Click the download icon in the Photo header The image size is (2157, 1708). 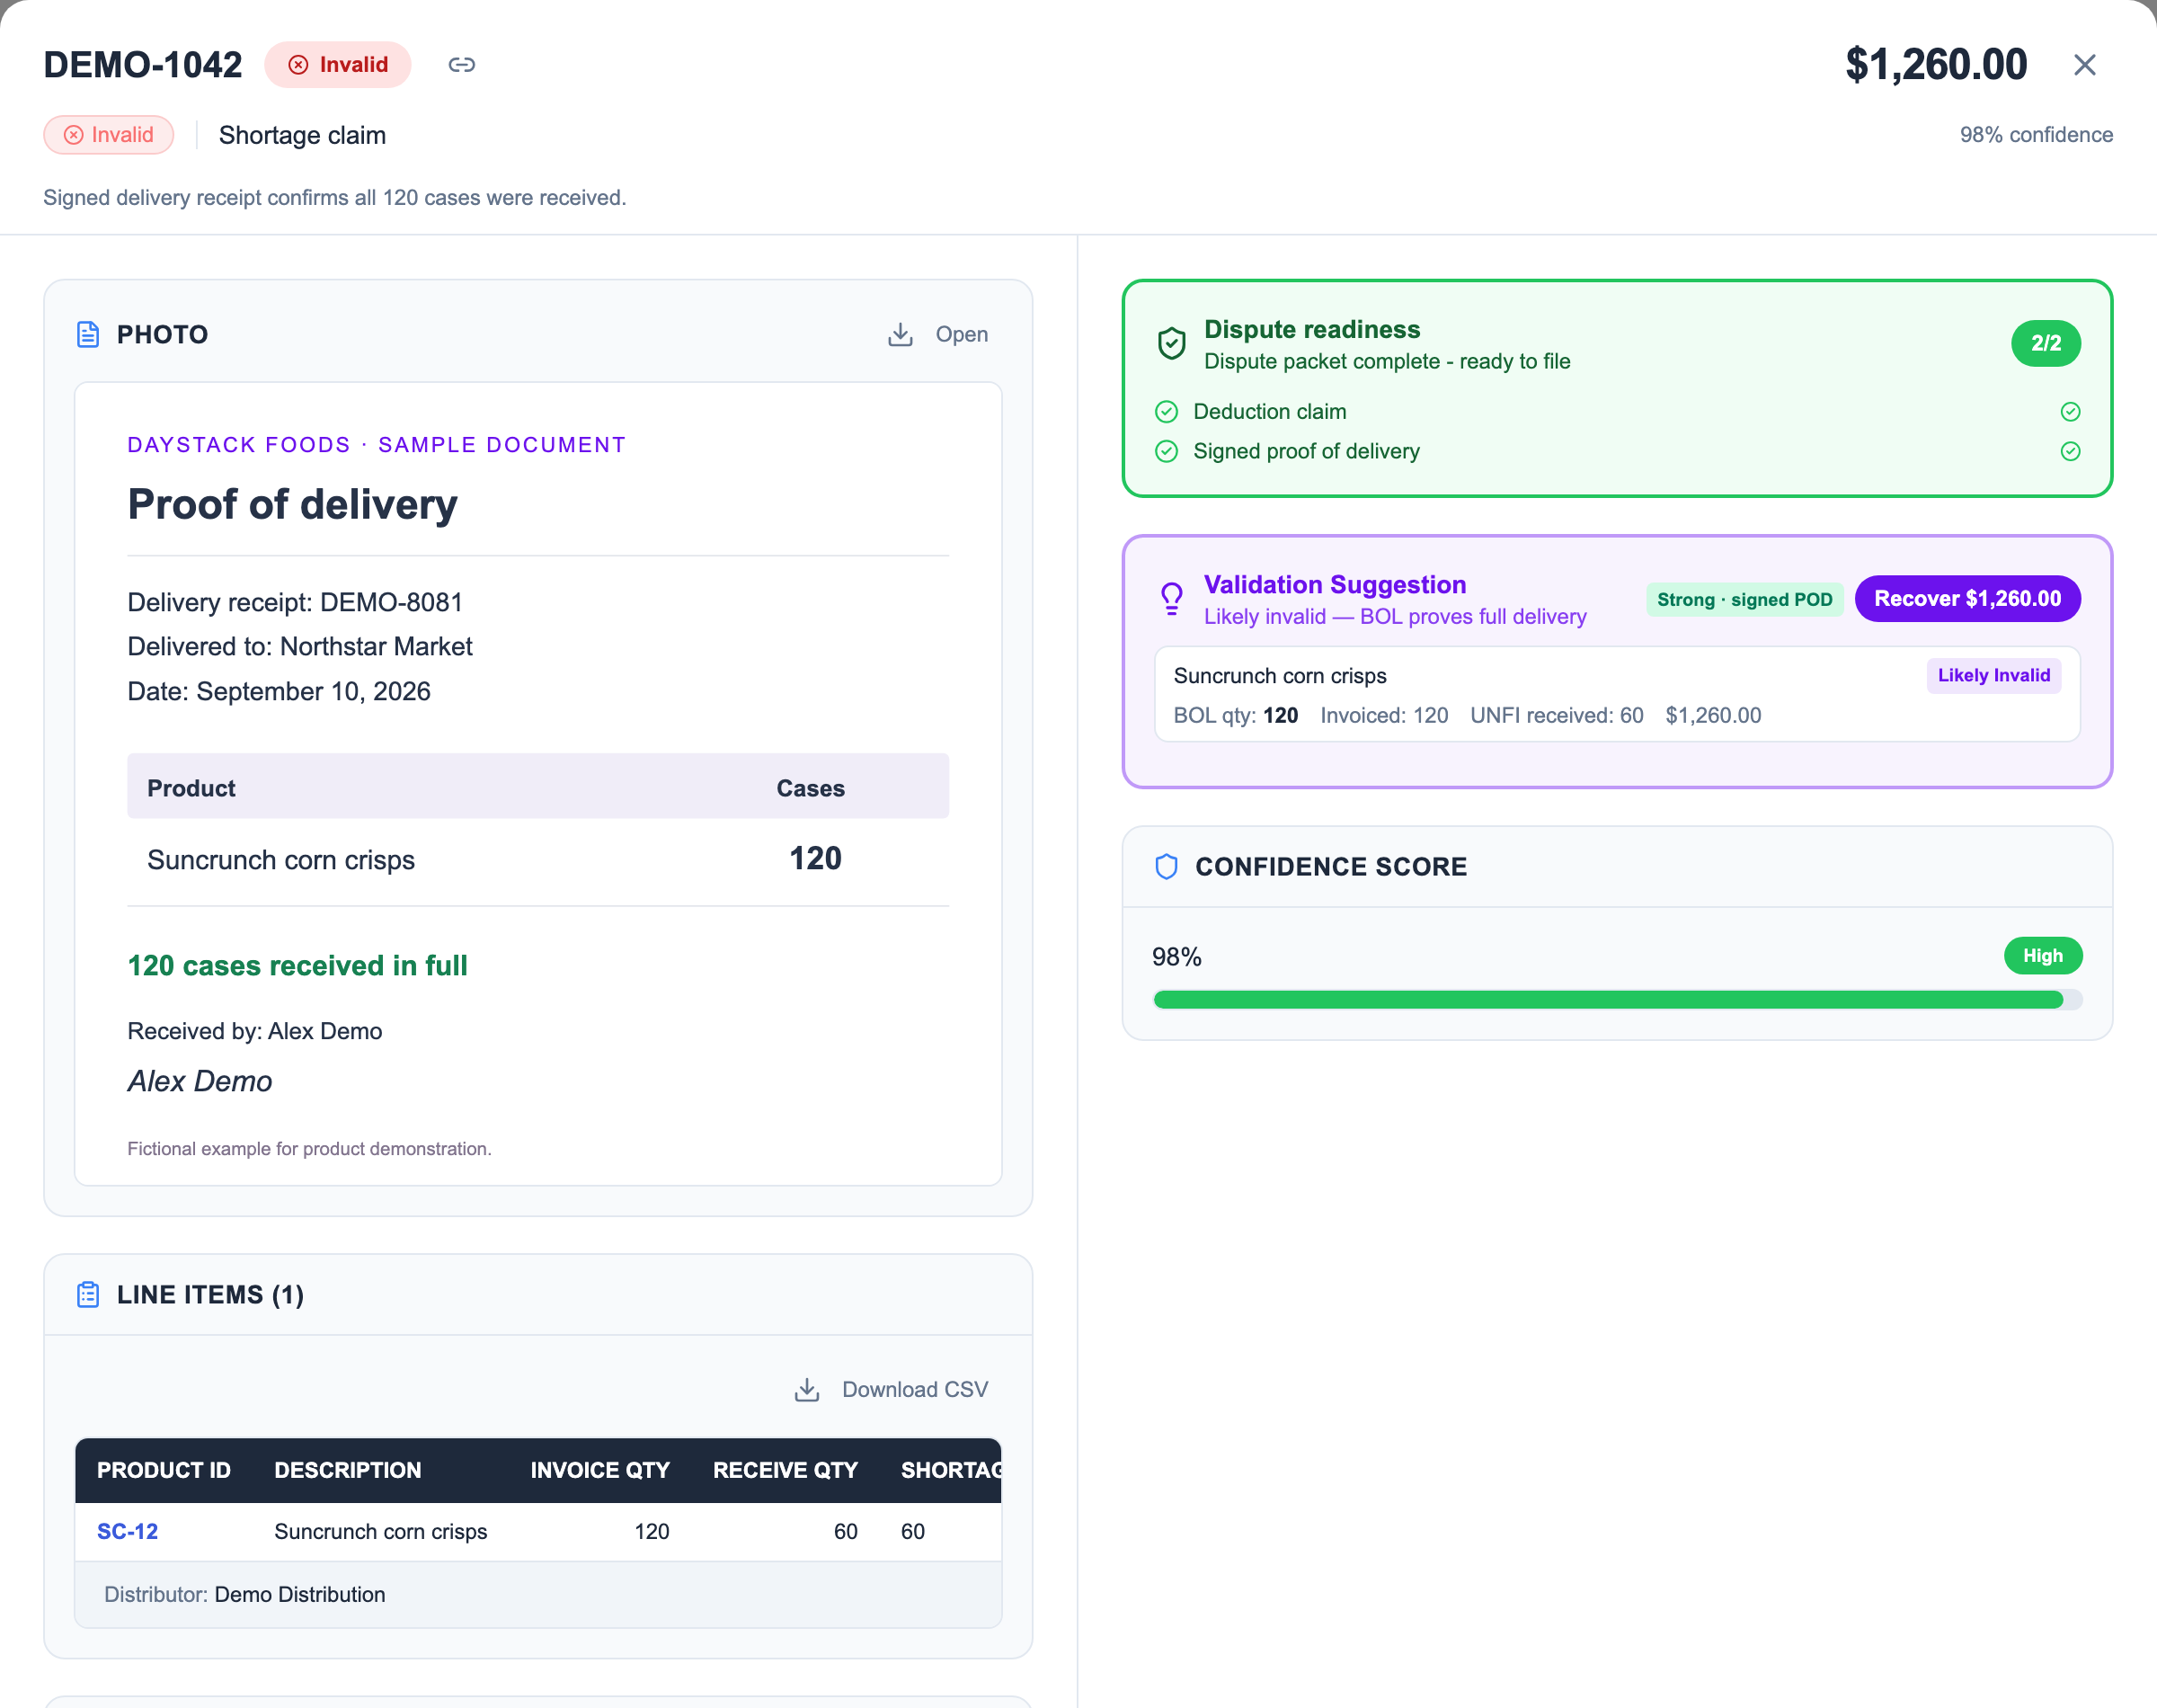(901, 335)
